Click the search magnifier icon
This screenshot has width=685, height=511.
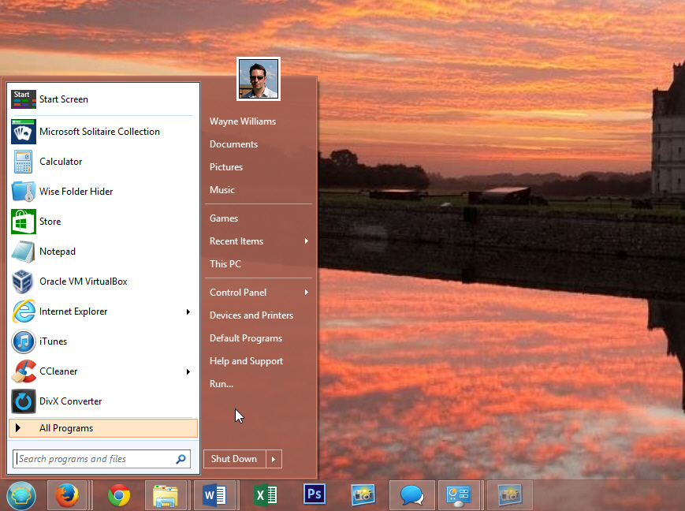tap(181, 459)
